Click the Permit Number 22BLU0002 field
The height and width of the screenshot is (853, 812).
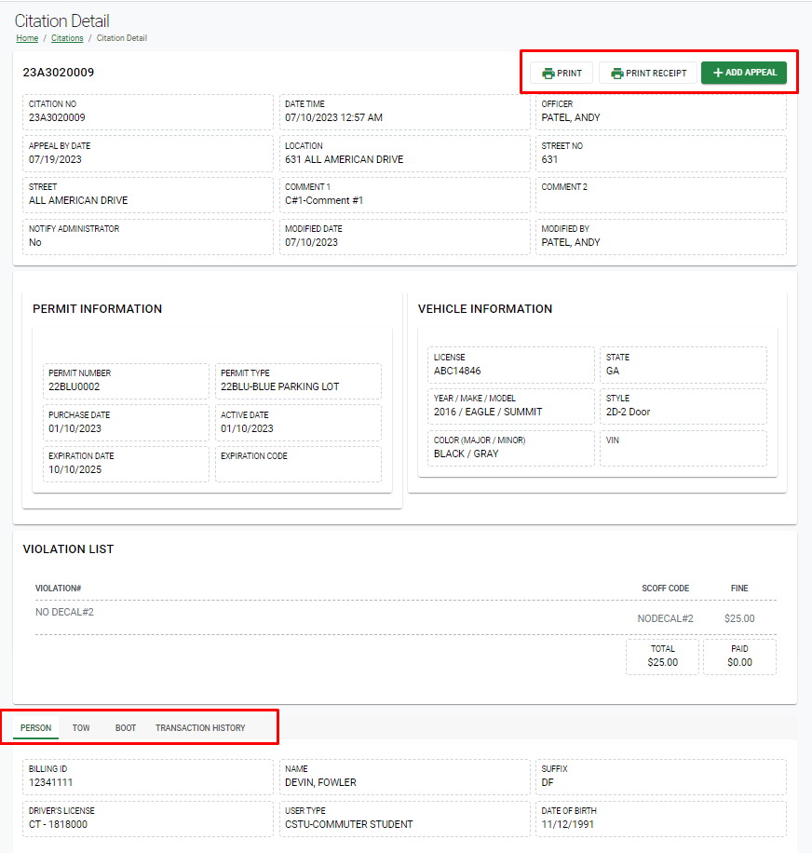[x=125, y=381]
